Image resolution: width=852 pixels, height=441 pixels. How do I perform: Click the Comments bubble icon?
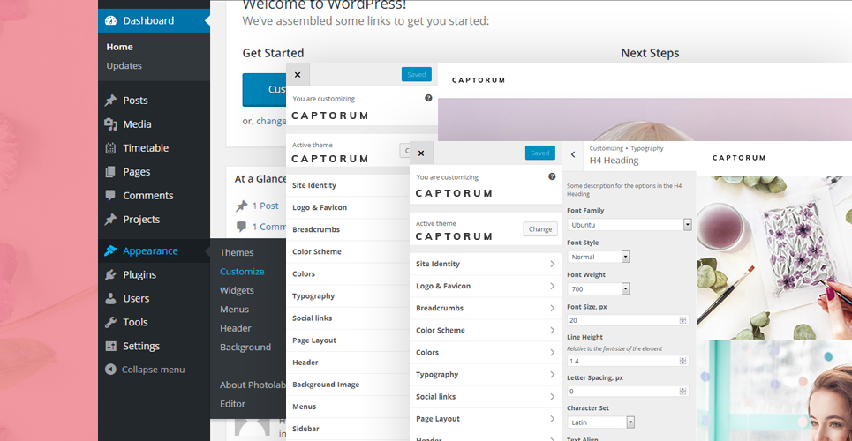[x=111, y=196]
